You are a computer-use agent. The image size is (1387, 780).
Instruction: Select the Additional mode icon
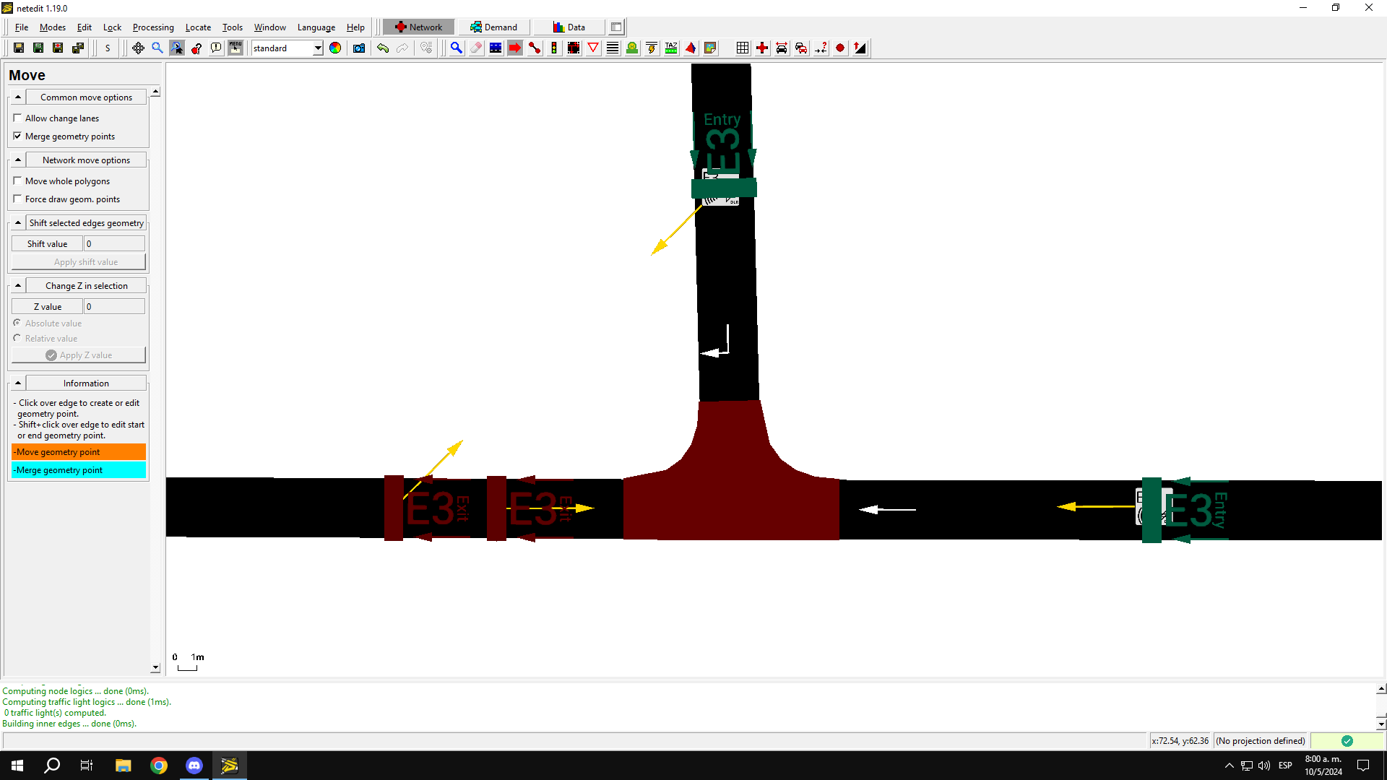click(x=574, y=48)
